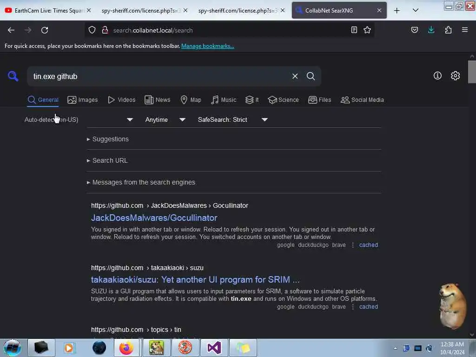Click the github.com topics tin URL
This screenshot has height=357, width=476.
click(136, 330)
